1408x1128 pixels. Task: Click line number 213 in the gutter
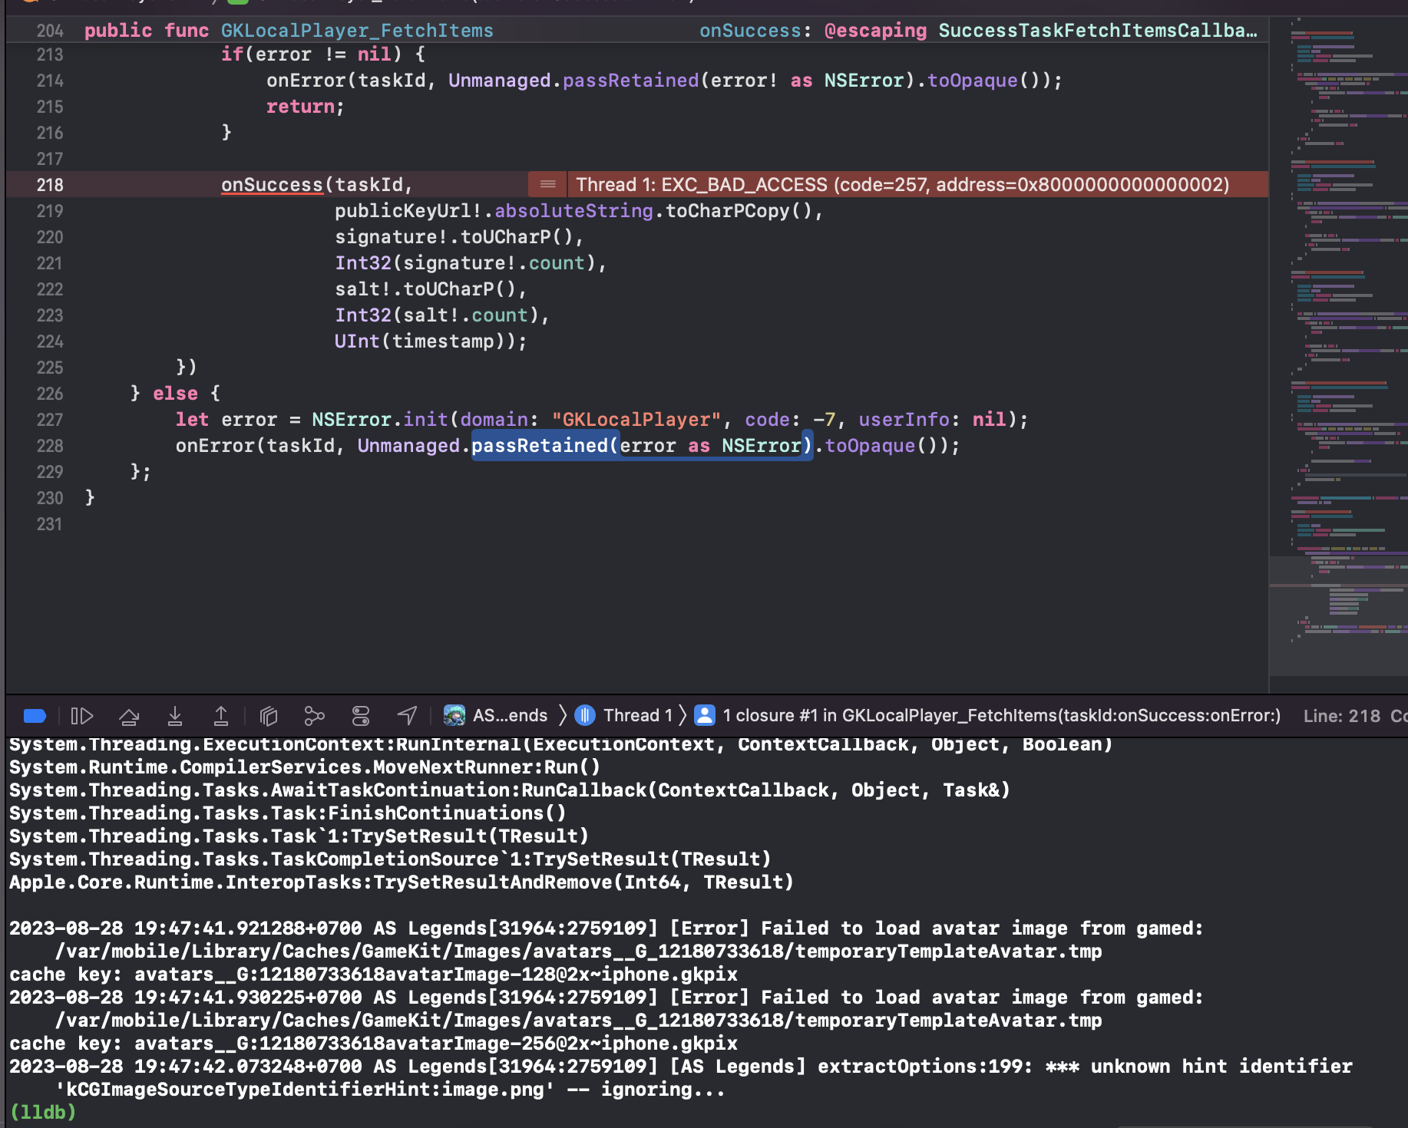pos(50,54)
